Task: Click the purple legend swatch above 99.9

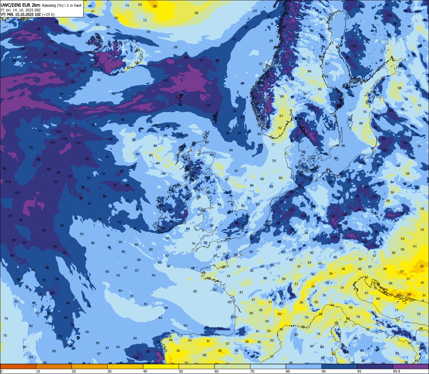Action: (411, 366)
